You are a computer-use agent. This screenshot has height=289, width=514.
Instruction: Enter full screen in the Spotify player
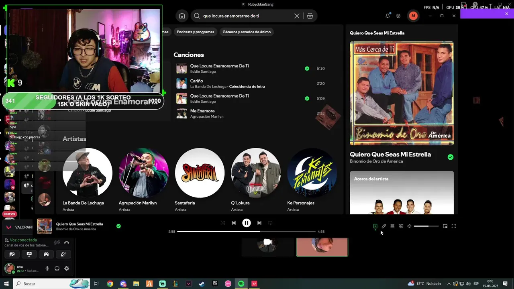(x=454, y=226)
